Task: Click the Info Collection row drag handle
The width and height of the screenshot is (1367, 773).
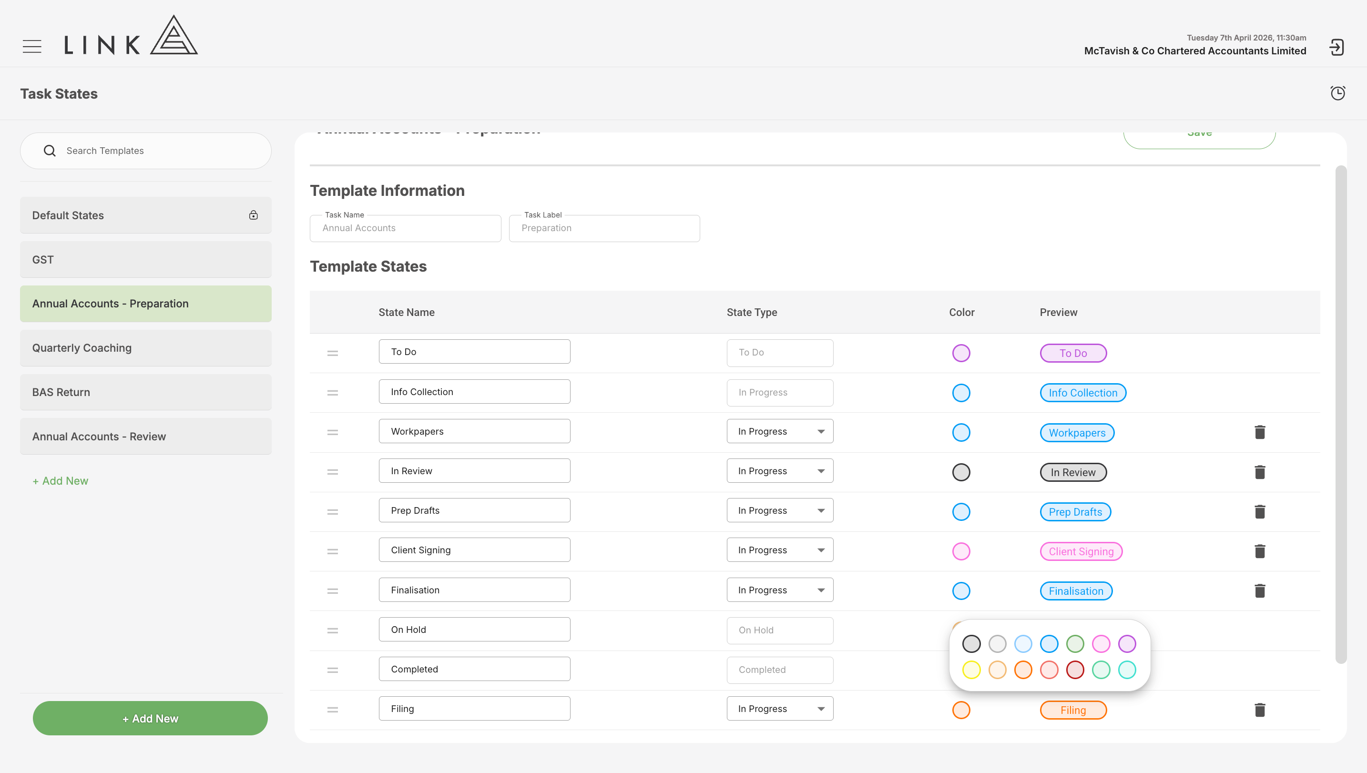Action: [x=332, y=393]
